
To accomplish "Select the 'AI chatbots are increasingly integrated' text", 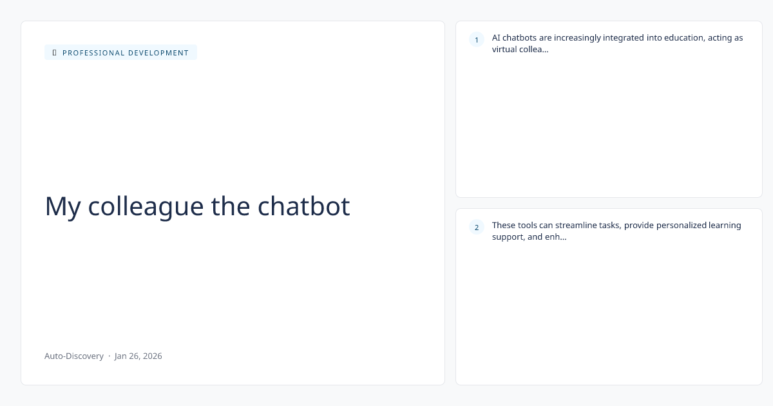I will click(x=580, y=38).
